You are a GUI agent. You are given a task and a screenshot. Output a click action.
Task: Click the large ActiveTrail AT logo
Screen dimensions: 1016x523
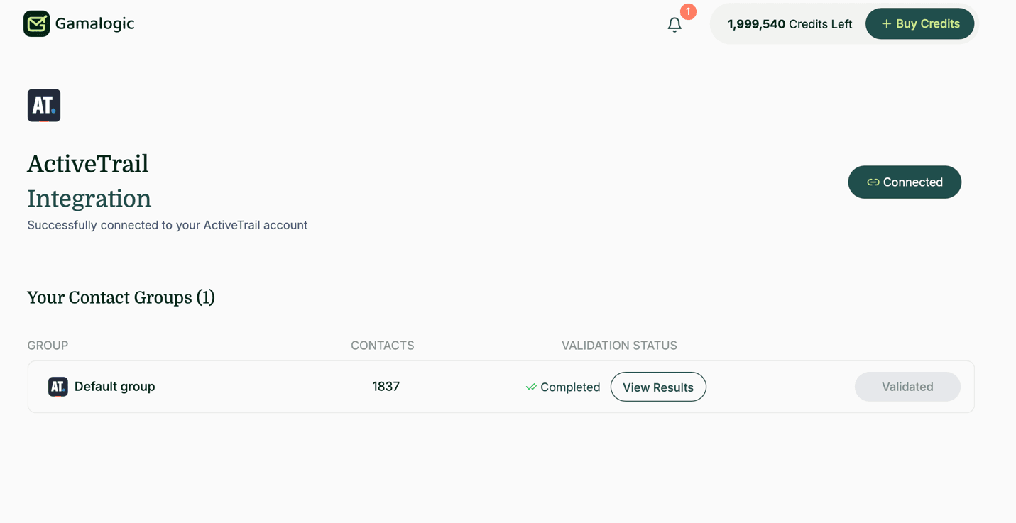point(43,105)
